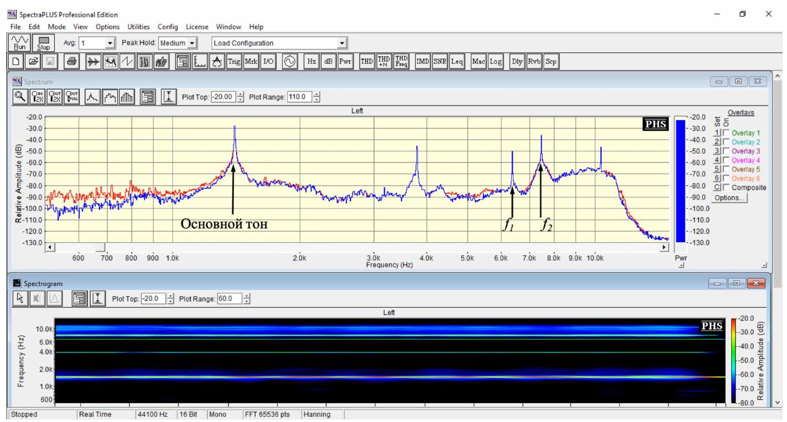This screenshot has width=787, height=422.
Task: Click the Spectrogram Plot Range input field
Action: [x=230, y=298]
